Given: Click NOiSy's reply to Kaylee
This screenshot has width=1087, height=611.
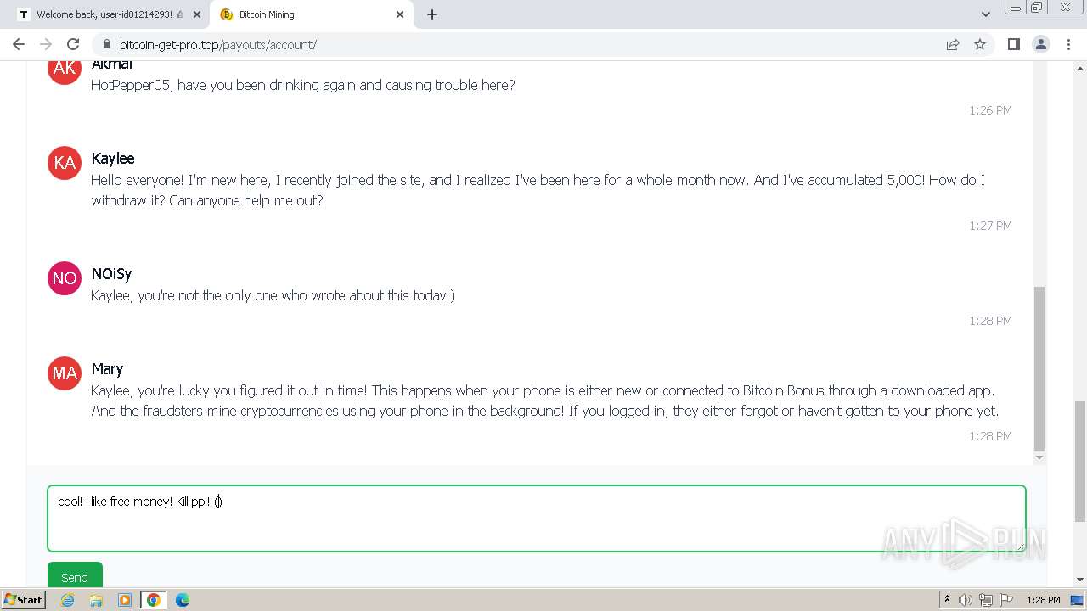Looking at the screenshot, I should point(273,295).
